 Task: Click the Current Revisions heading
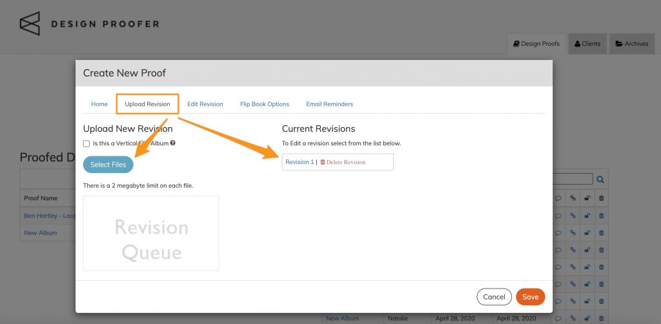(319, 128)
